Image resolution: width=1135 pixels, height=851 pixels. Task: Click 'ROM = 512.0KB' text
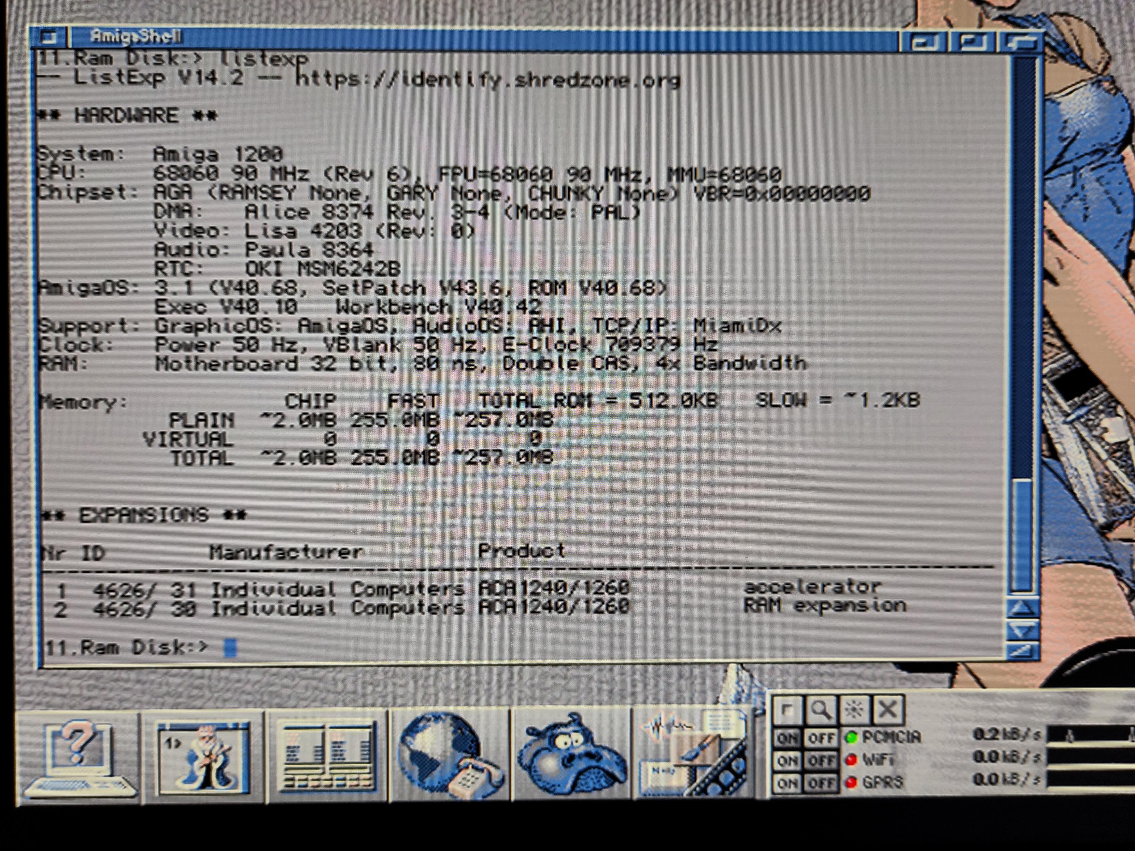tap(636, 400)
